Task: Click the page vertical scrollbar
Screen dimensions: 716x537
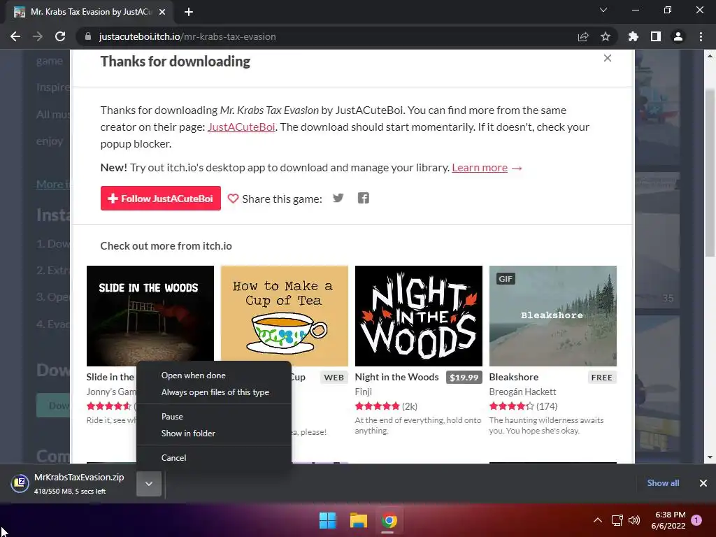Action: coord(710,173)
